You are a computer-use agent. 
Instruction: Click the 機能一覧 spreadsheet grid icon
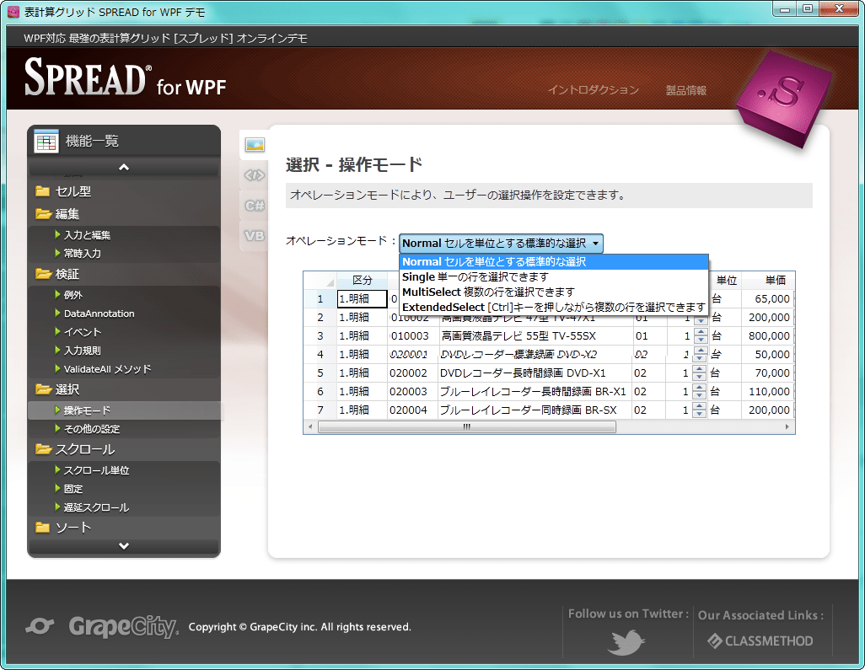click(45, 140)
